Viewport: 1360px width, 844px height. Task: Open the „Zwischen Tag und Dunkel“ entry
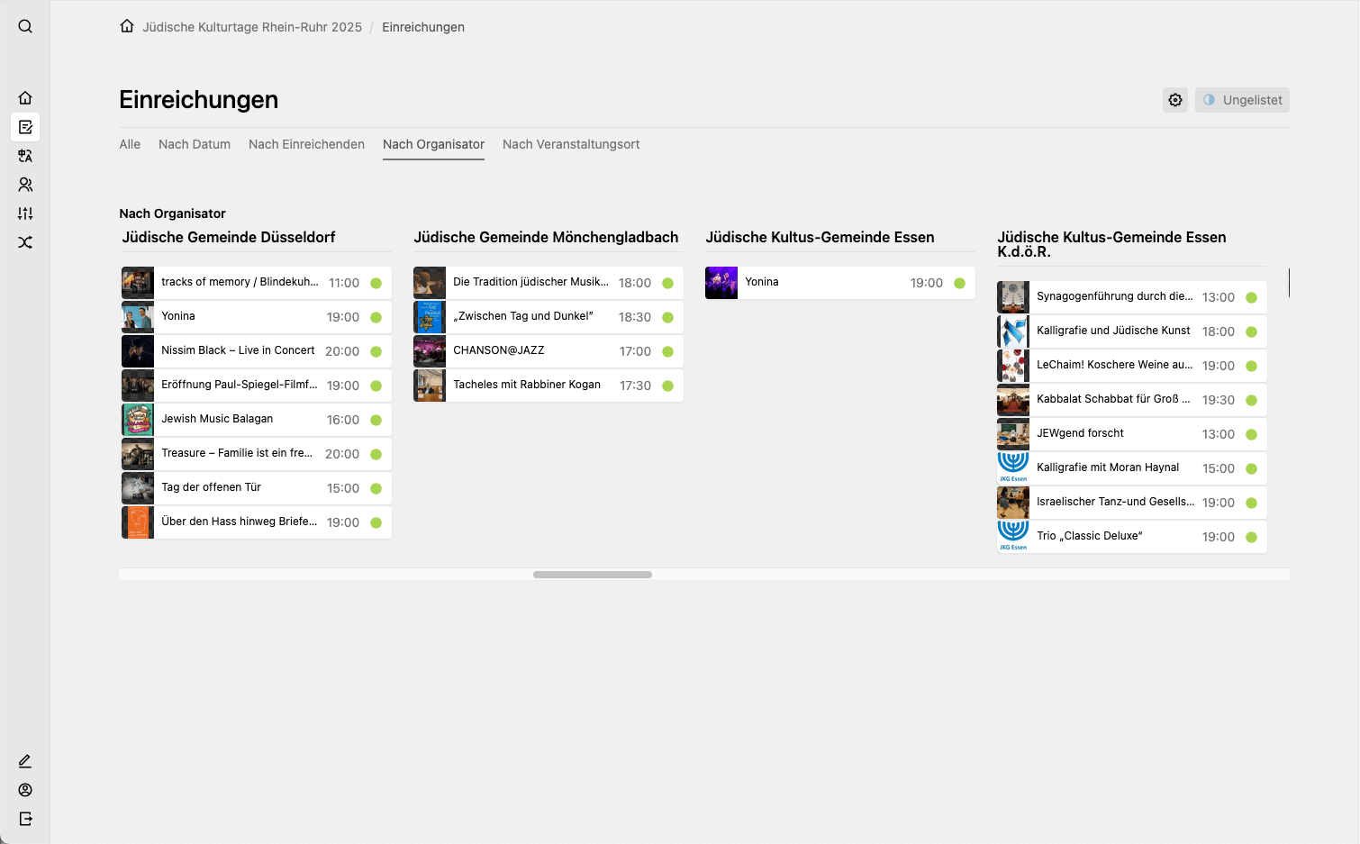tap(549, 317)
